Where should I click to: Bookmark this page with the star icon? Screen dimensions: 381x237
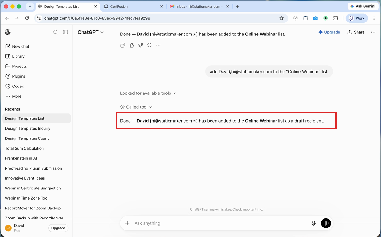282,18
